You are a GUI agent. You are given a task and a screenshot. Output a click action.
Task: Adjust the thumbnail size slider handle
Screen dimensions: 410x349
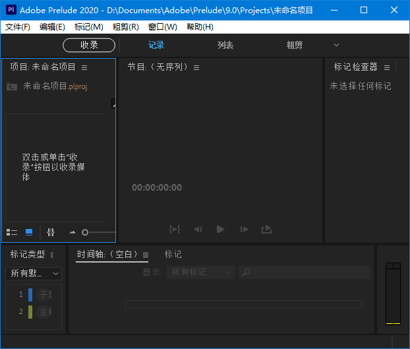[x=85, y=232]
